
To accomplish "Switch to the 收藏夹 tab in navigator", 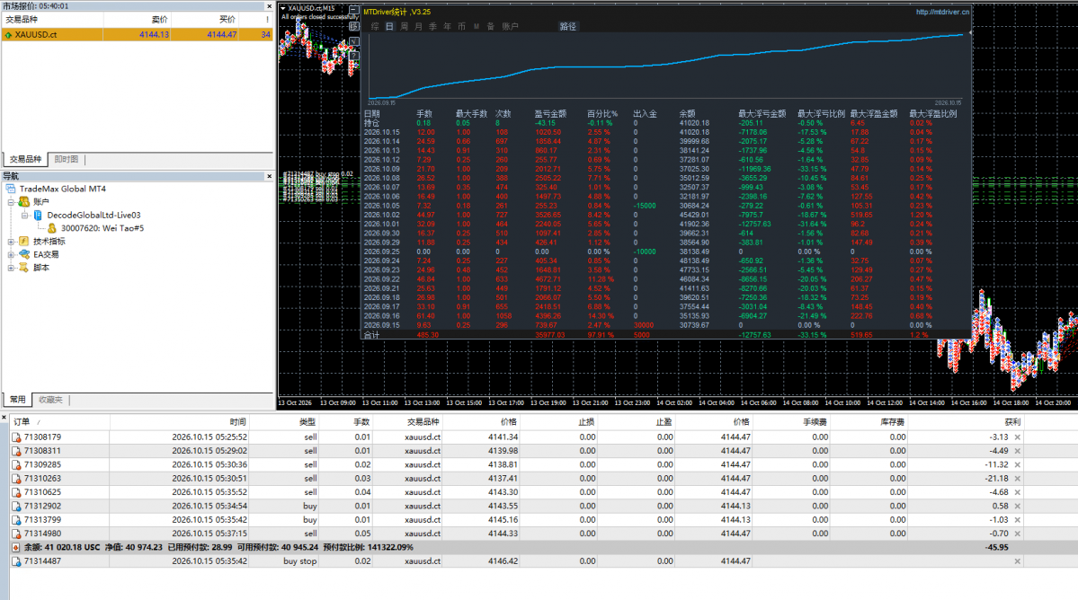I will [x=50, y=400].
